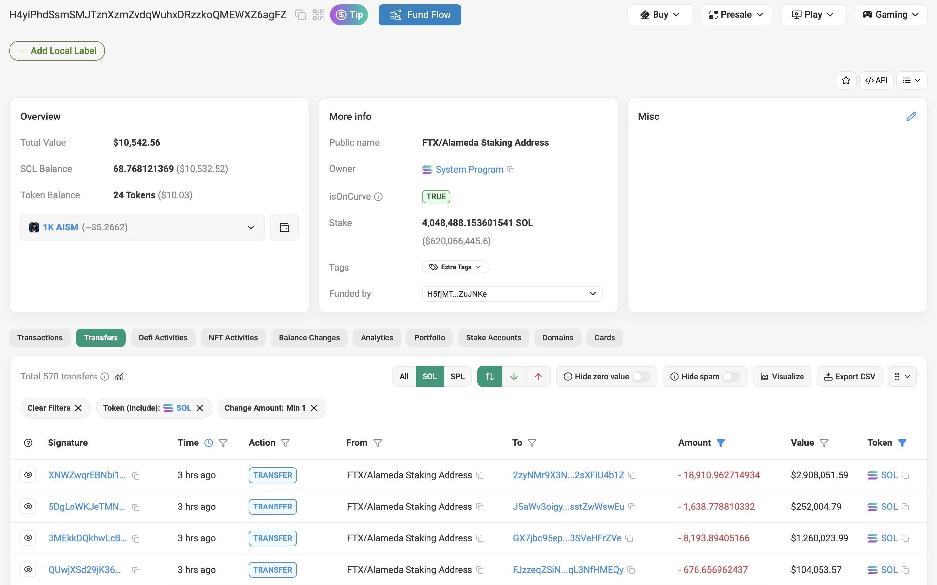Copy the wallet address at the top
This screenshot has height=585, width=937.
point(300,15)
